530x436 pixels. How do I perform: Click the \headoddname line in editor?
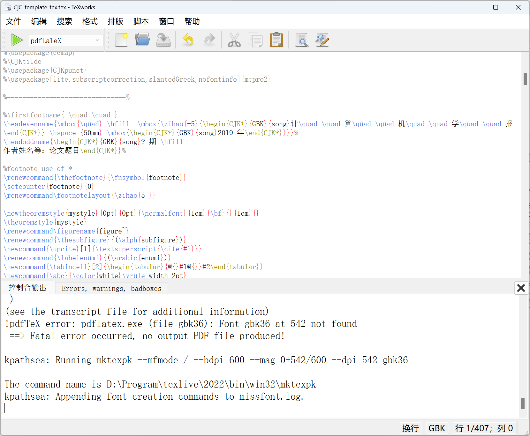coord(93,142)
